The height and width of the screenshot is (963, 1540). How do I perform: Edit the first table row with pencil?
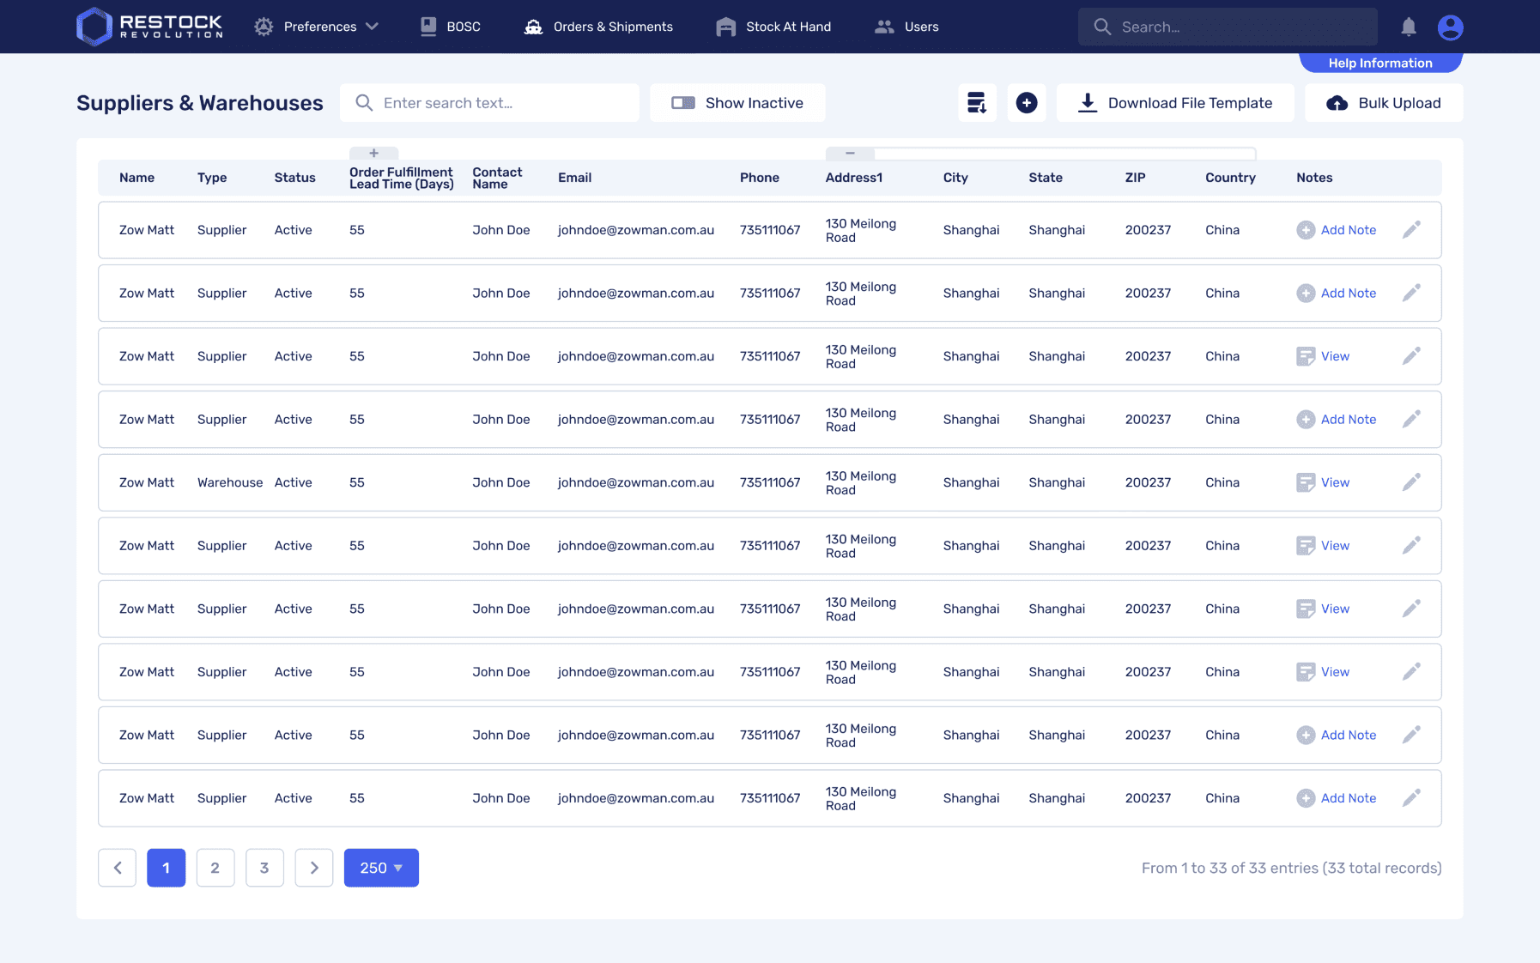1411,230
